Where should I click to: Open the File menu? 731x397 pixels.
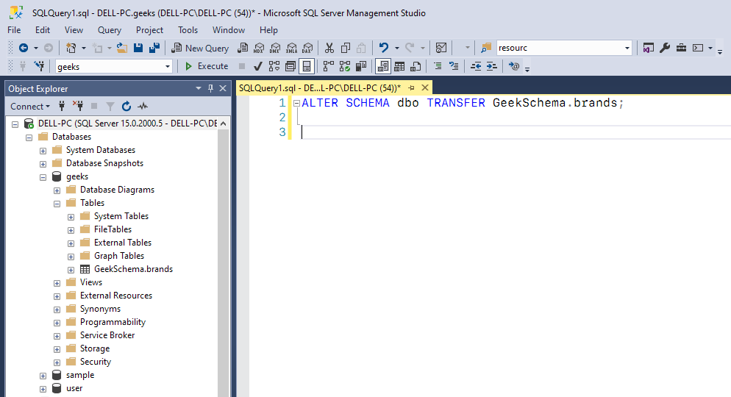click(x=14, y=30)
